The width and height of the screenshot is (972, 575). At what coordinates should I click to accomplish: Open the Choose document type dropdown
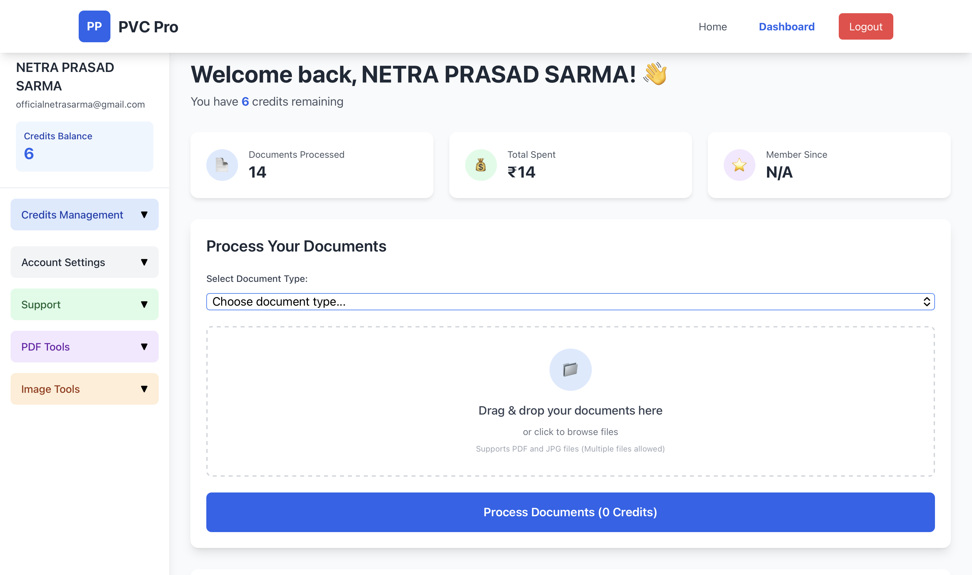pos(570,301)
